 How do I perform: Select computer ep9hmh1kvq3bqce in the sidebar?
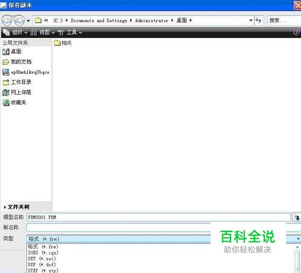pos(26,72)
